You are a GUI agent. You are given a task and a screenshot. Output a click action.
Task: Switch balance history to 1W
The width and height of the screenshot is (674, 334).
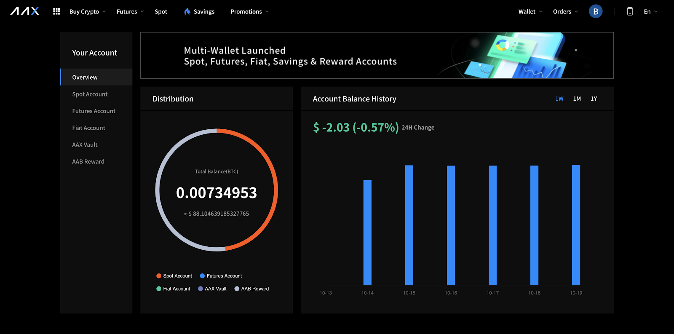click(x=559, y=99)
